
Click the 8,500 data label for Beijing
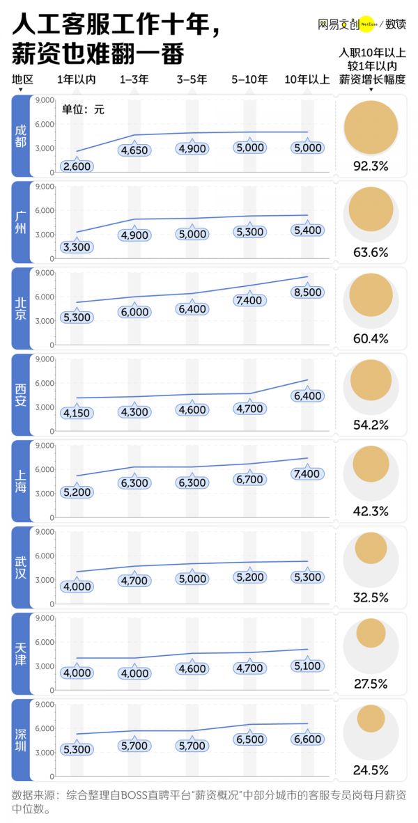pos(307,292)
